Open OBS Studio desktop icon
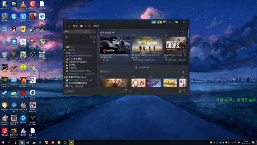Image resolution: width=257 pixels, height=145 pixels. pos(32,55)
